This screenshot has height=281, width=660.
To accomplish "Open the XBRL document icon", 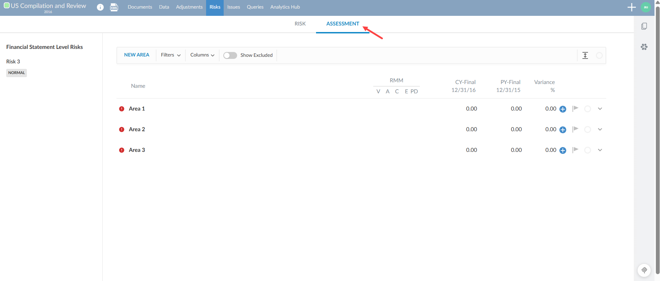I will click(114, 7).
